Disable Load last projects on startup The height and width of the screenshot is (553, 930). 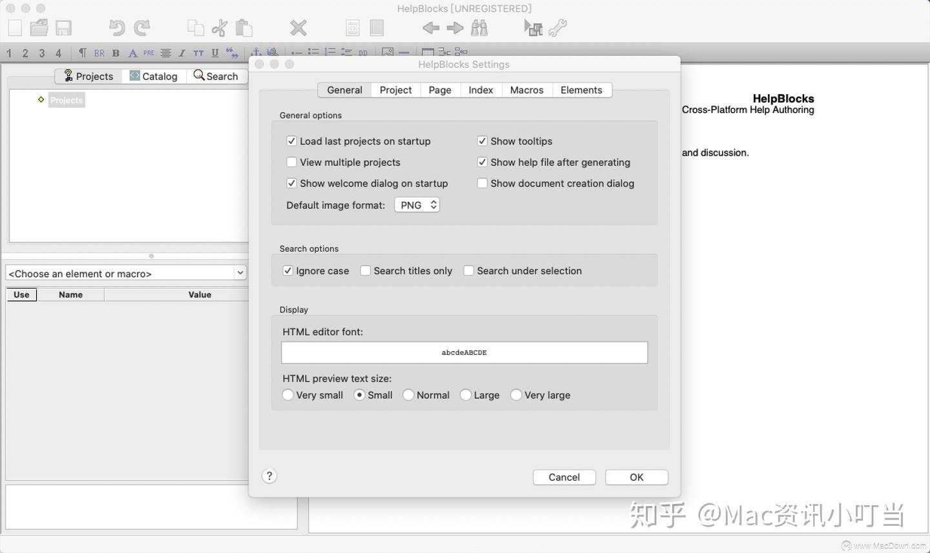(291, 141)
